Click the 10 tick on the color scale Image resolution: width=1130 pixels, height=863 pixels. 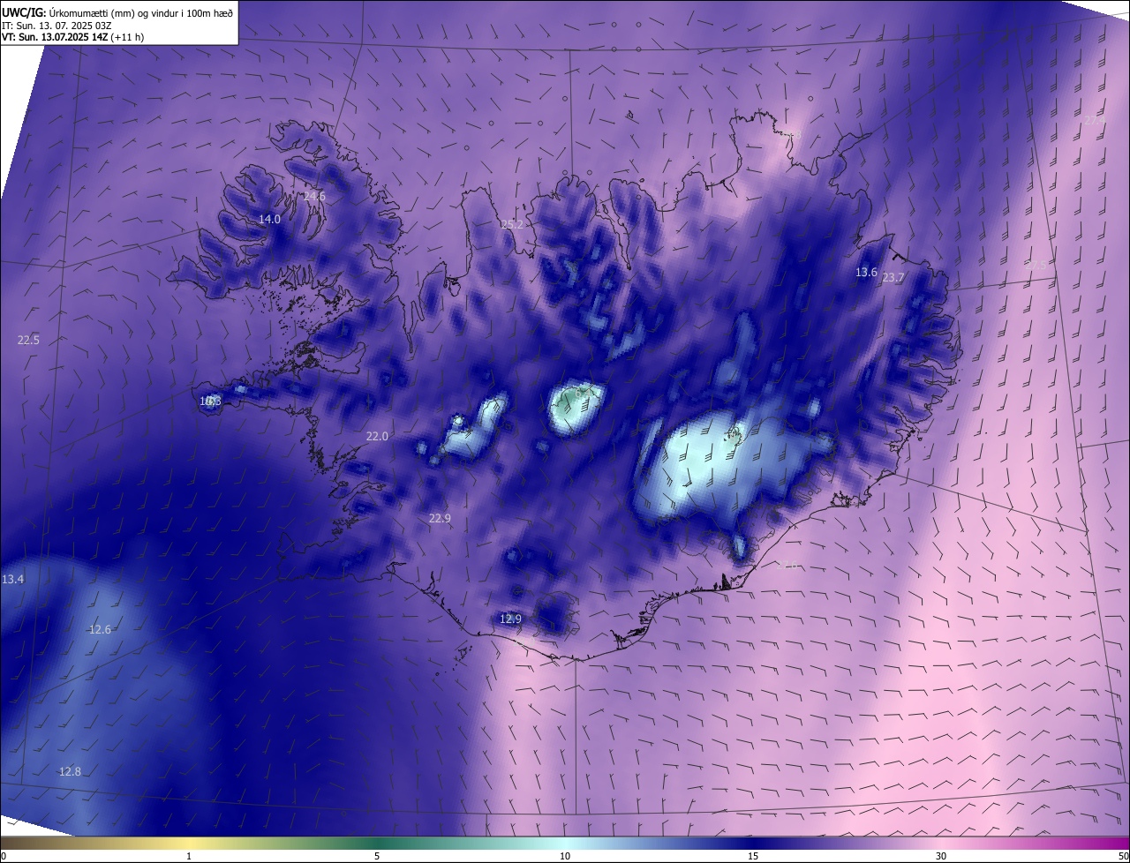click(565, 856)
